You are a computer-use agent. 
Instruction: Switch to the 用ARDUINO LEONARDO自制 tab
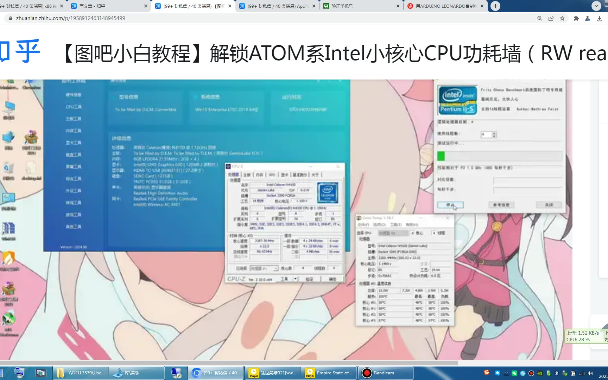point(443,6)
